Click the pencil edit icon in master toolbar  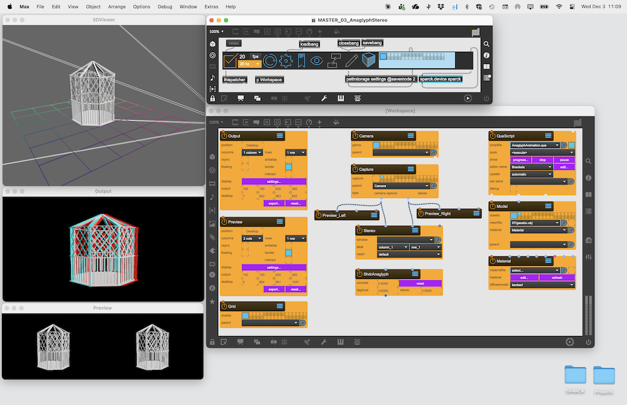(x=351, y=61)
